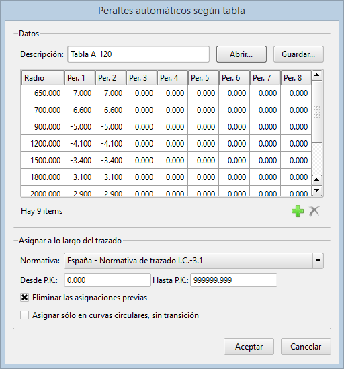Viewport: 344px width, 369px height.
Task: Click Per. 1 cell of the 1500.000 row
Action: pos(80,160)
